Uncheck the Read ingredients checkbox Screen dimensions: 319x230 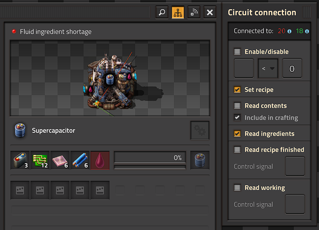[x=237, y=134]
